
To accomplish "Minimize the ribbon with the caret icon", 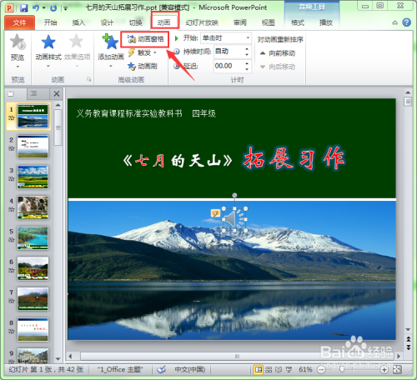I will (395, 22).
